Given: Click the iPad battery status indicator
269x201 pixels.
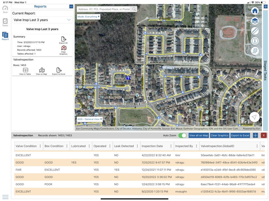Looking at the screenshot, I should point(264,2).
